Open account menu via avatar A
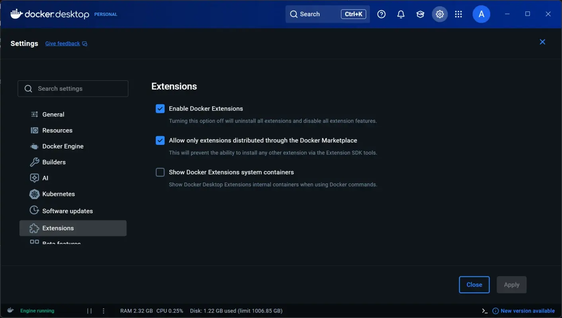This screenshot has height=318, width=562. coord(481,14)
